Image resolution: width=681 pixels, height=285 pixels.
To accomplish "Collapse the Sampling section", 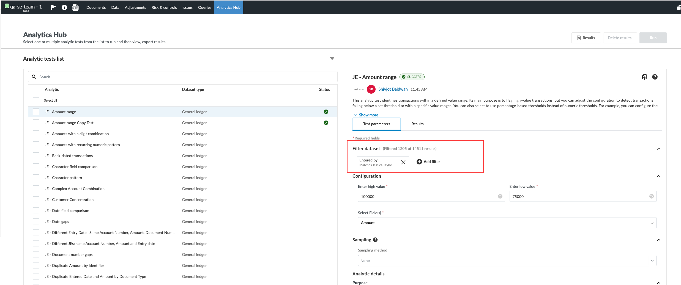I will pos(659,240).
